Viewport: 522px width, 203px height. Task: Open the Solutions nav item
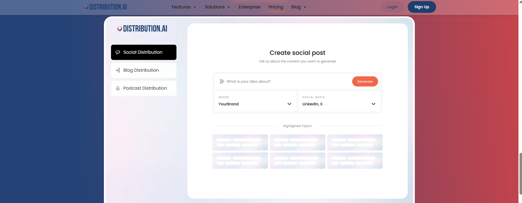[x=215, y=7]
